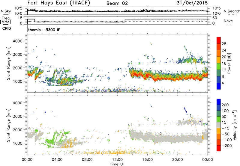
Task: Pick the gray -15 to 15 Velocity segment
Action: click(x=219, y=125)
